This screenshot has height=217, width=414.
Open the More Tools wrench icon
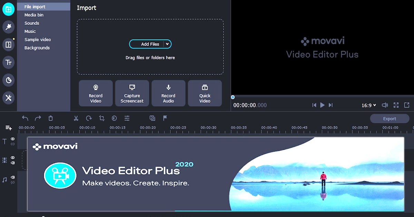point(8,98)
